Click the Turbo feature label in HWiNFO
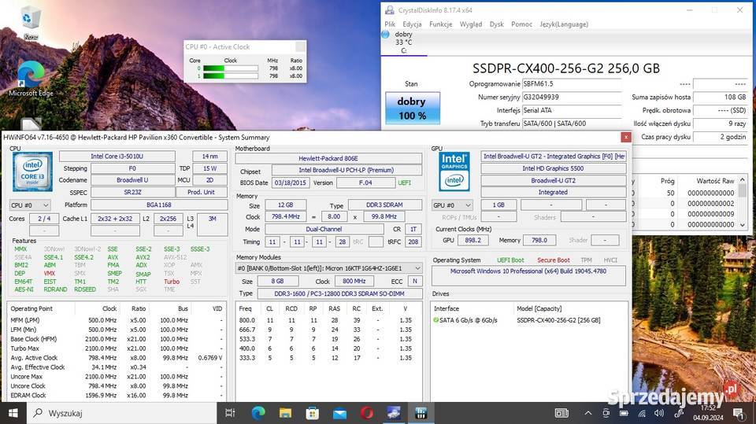The width and height of the screenshot is (756, 424). [x=172, y=282]
